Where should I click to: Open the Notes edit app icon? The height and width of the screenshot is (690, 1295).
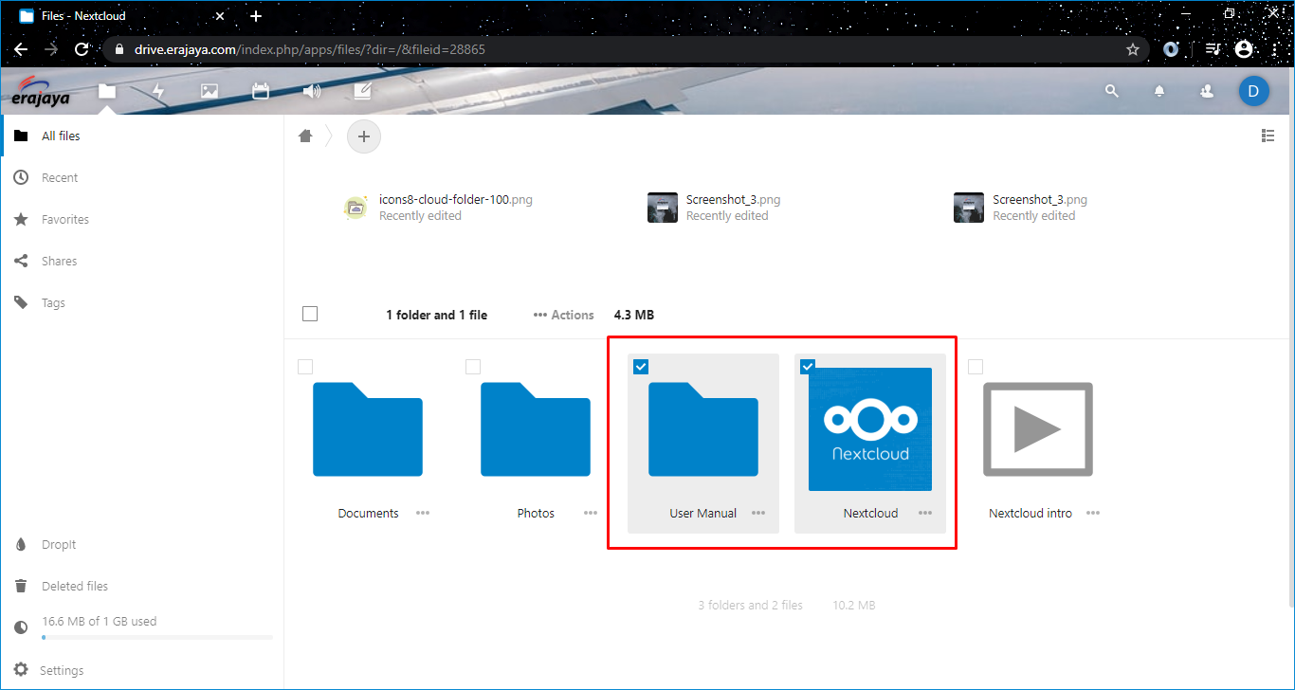[x=362, y=91]
